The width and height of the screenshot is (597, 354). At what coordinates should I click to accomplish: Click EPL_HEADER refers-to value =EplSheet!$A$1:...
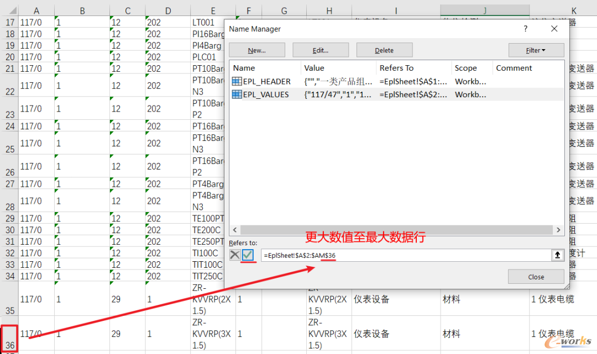[413, 81]
